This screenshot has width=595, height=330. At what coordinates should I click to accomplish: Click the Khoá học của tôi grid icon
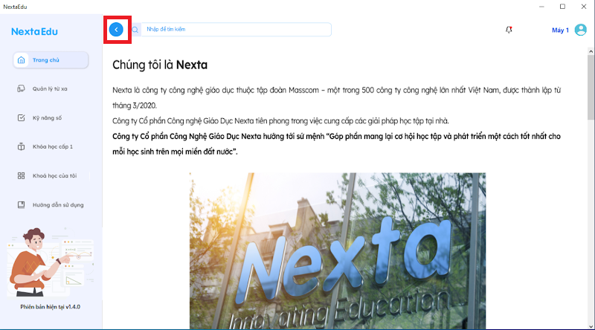(22, 175)
